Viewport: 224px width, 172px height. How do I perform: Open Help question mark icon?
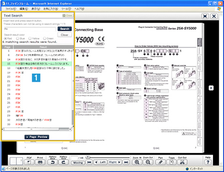(208, 162)
